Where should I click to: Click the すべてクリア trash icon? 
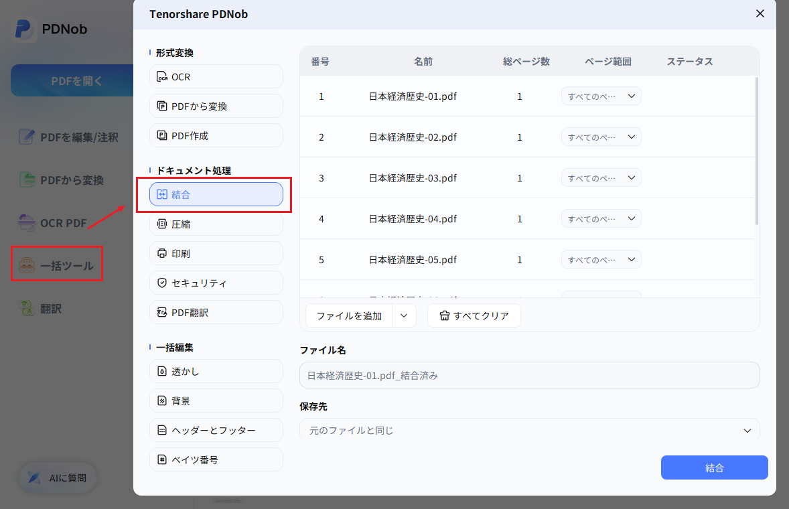[444, 315]
